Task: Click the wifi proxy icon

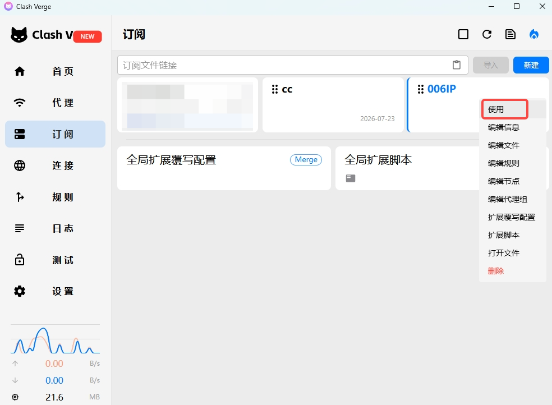Action: coord(20,103)
